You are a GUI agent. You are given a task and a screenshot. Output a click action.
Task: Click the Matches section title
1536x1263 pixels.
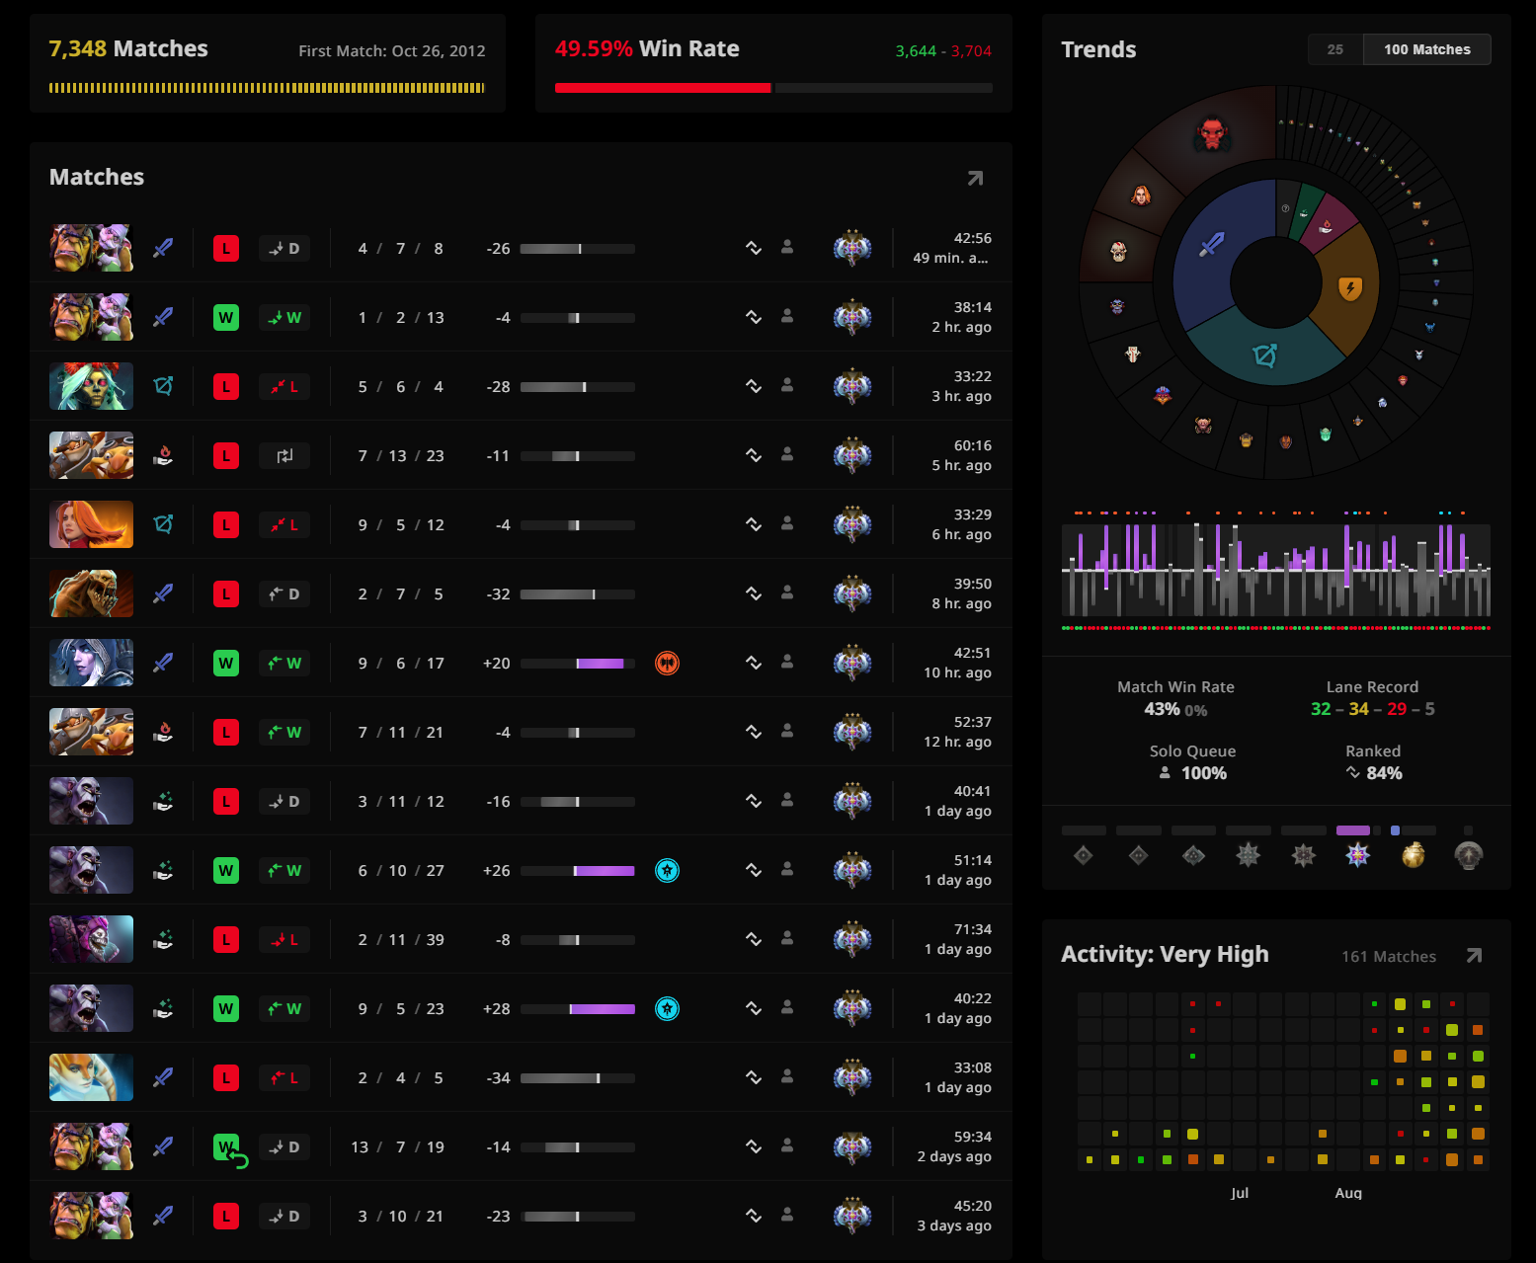pyautogui.click(x=97, y=177)
